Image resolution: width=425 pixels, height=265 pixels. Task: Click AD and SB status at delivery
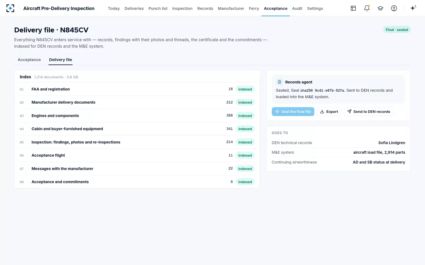tap(379, 162)
